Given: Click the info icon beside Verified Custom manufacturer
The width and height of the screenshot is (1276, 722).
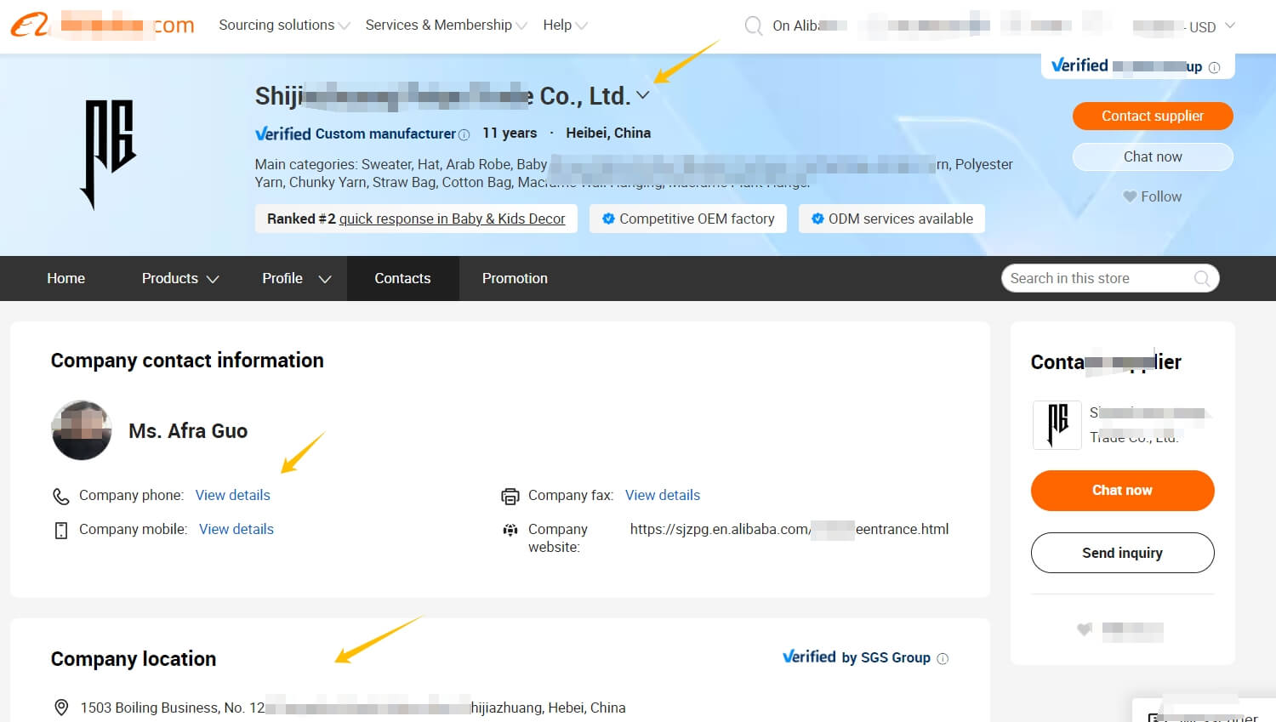Looking at the screenshot, I should (464, 134).
